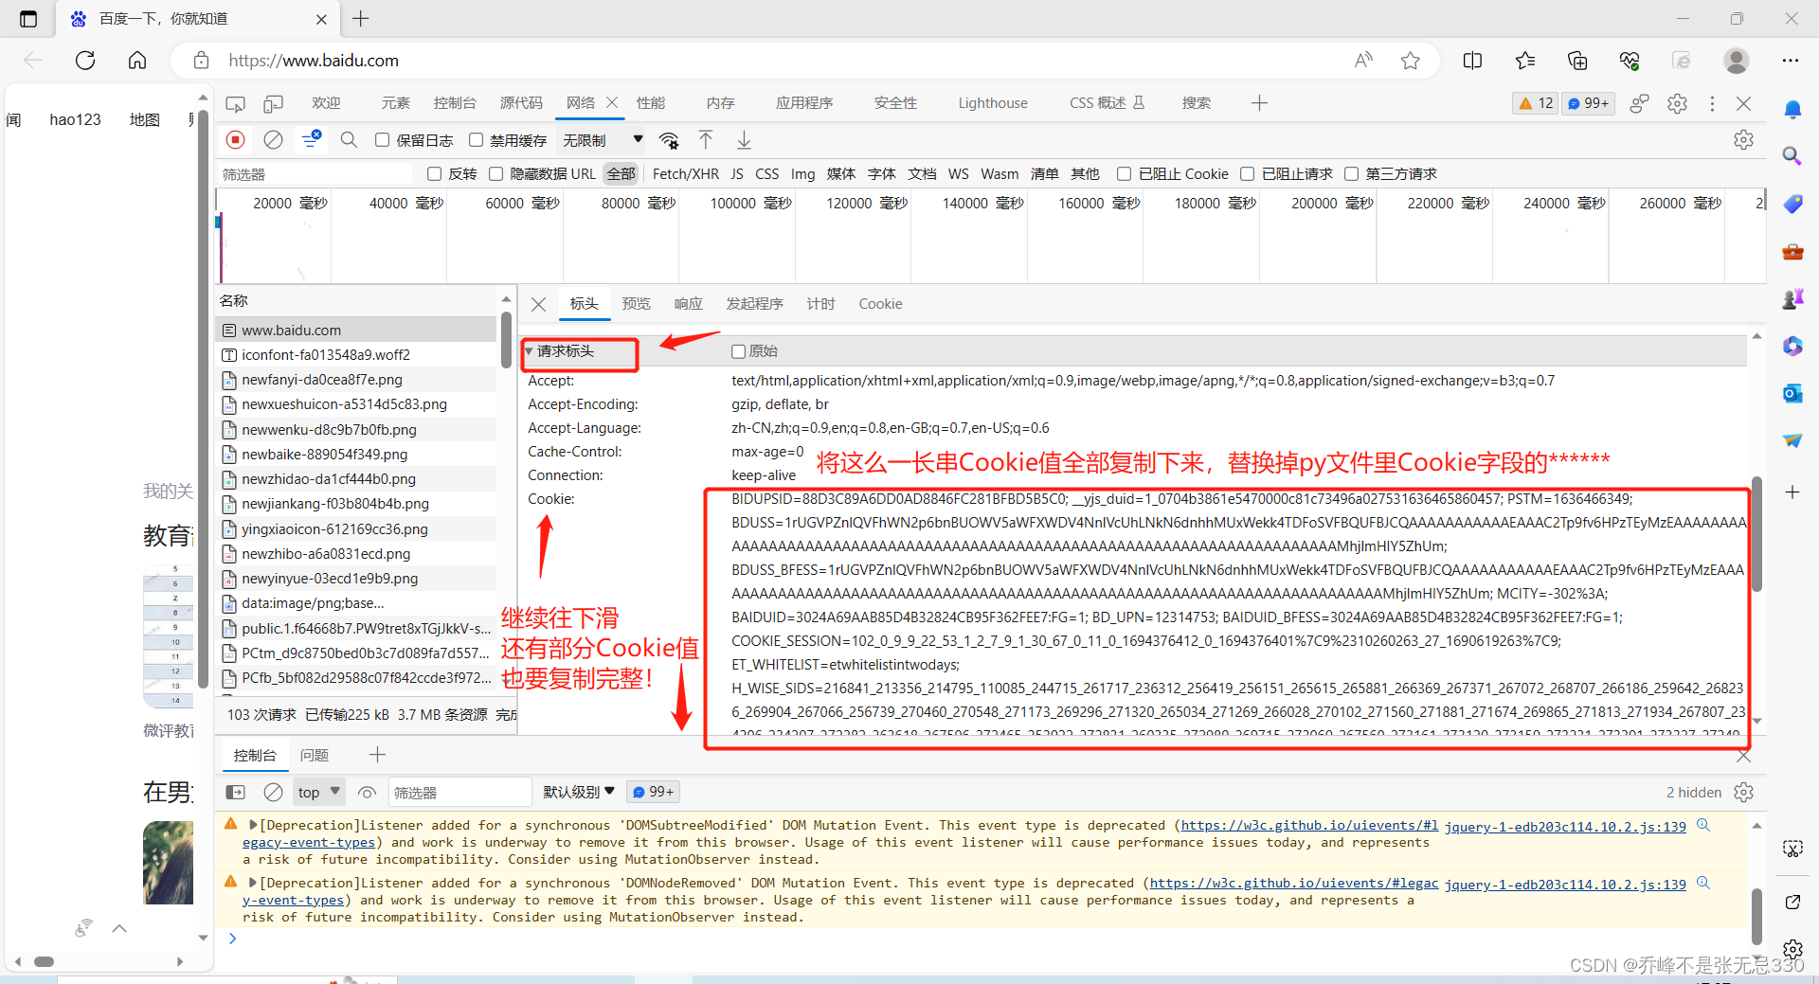Check raw request headers checkbox
Viewport: 1819px width, 984px height.
[x=738, y=351]
